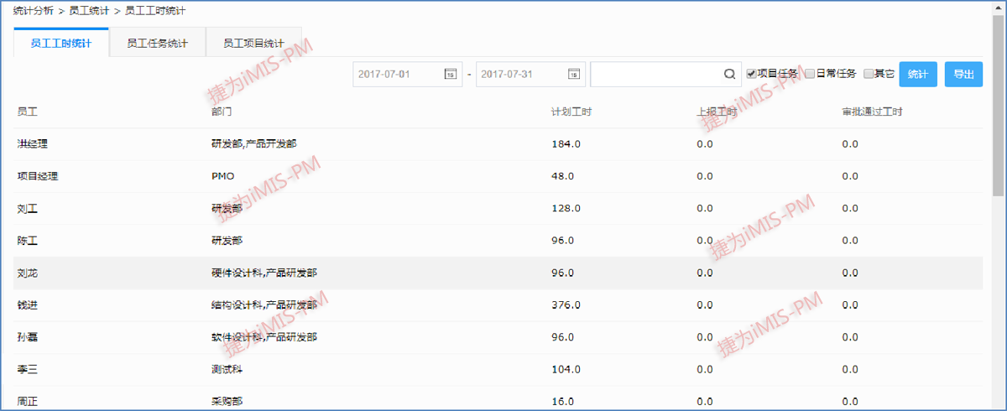Open the 员工项目统计 tab
The image size is (1007, 411).
(x=253, y=43)
